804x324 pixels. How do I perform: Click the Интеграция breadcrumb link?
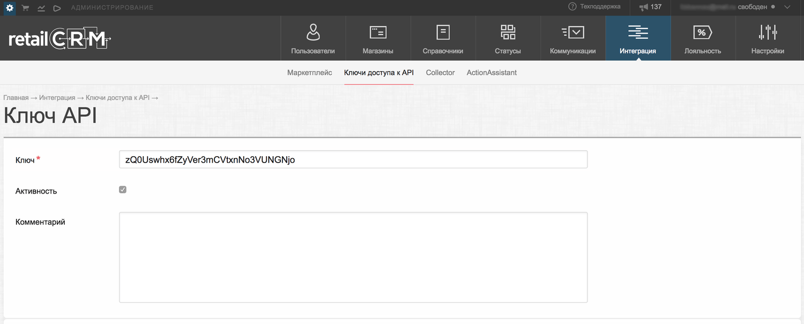click(x=57, y=98)
